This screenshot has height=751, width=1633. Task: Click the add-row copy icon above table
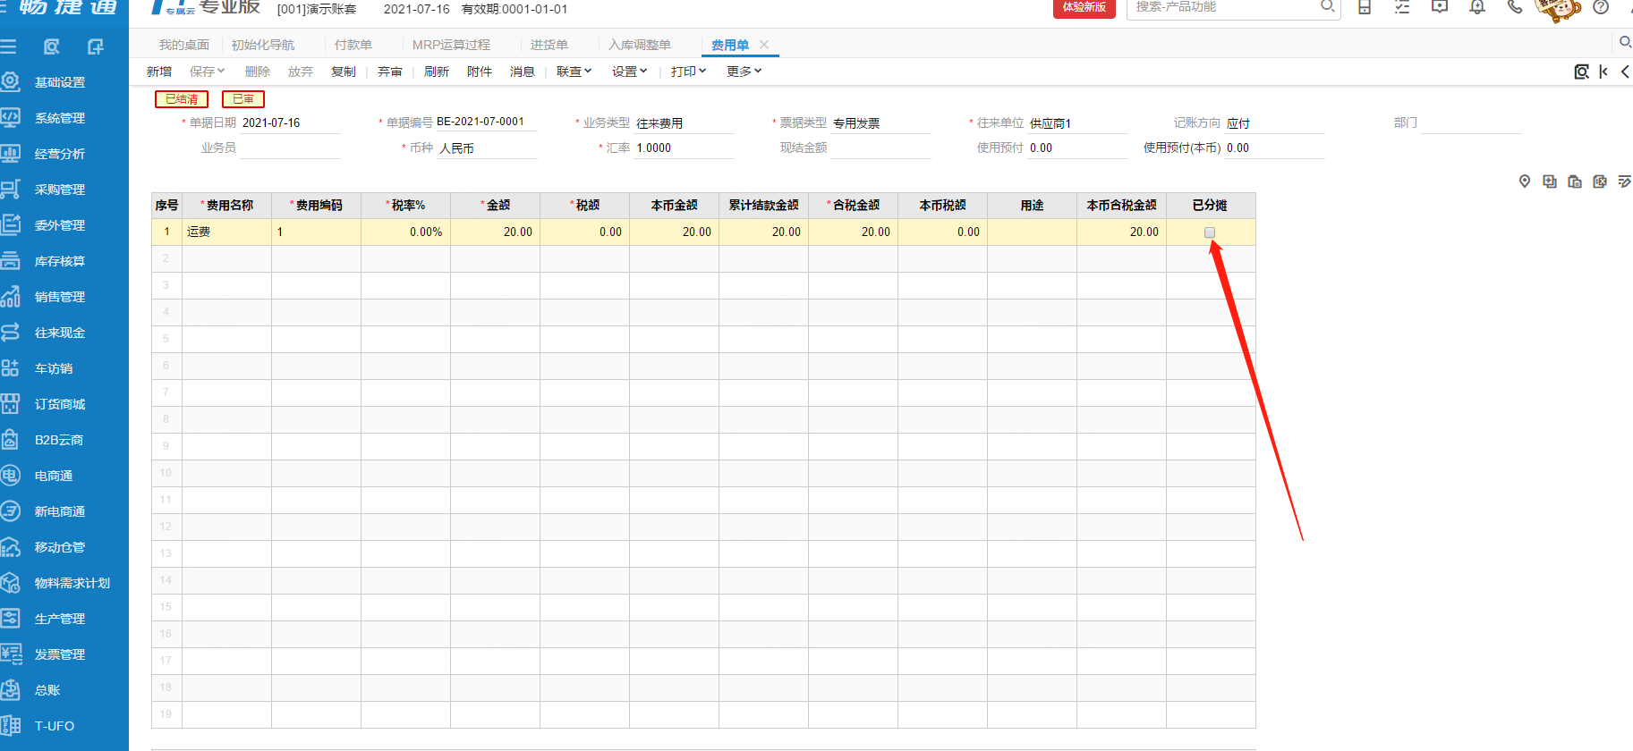click(x=1550, y=181)
